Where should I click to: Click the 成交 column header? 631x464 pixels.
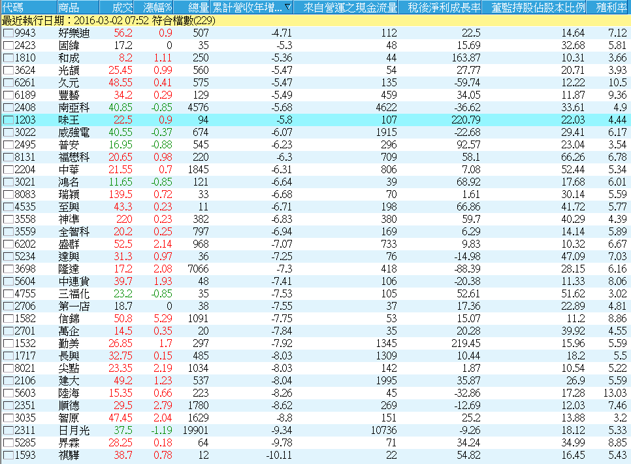[x=116, y=7]
